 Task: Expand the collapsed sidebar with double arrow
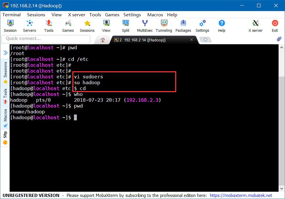(x=5, y=53)
